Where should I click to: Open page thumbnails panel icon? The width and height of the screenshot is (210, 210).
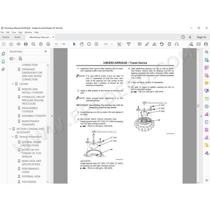[3, 54]
